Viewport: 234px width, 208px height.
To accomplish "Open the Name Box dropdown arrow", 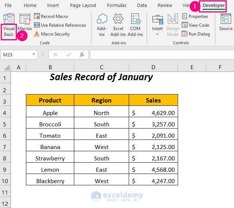I will click(34, 55).
